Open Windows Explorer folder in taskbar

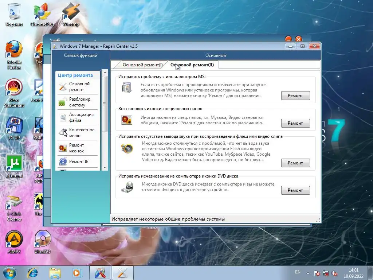[55, 273]
